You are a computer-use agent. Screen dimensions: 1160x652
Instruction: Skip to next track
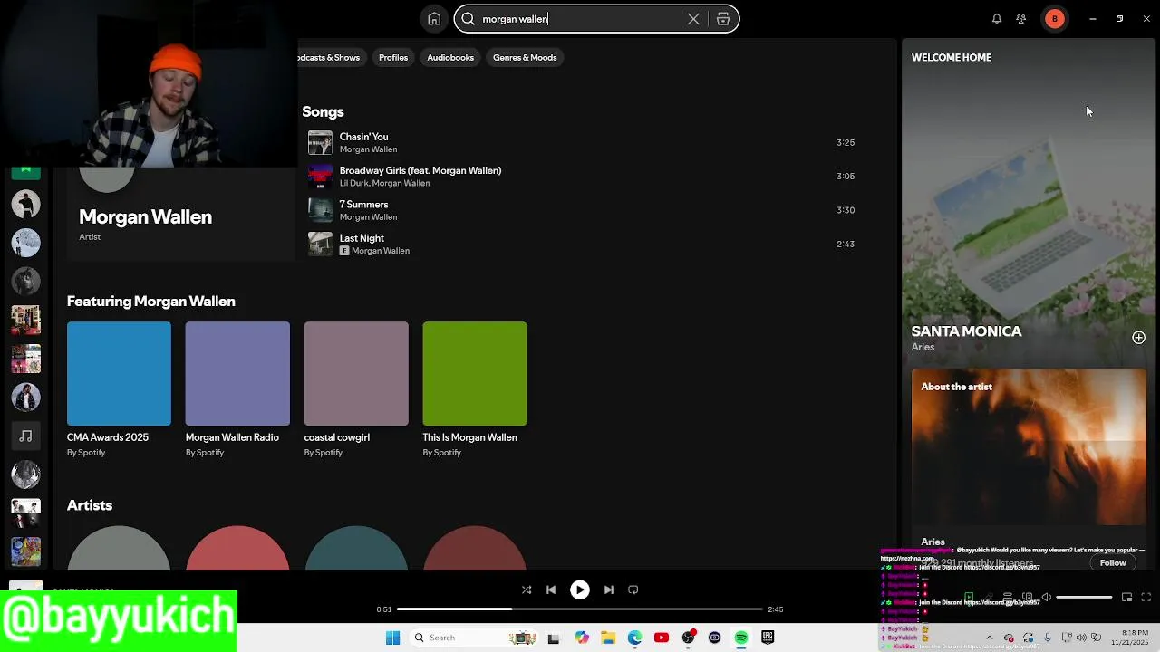pos(609,590)
